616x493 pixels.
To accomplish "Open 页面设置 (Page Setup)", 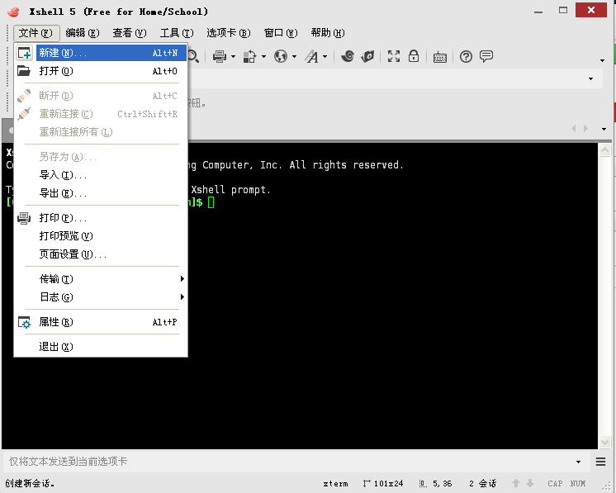I will pos(101,254).
